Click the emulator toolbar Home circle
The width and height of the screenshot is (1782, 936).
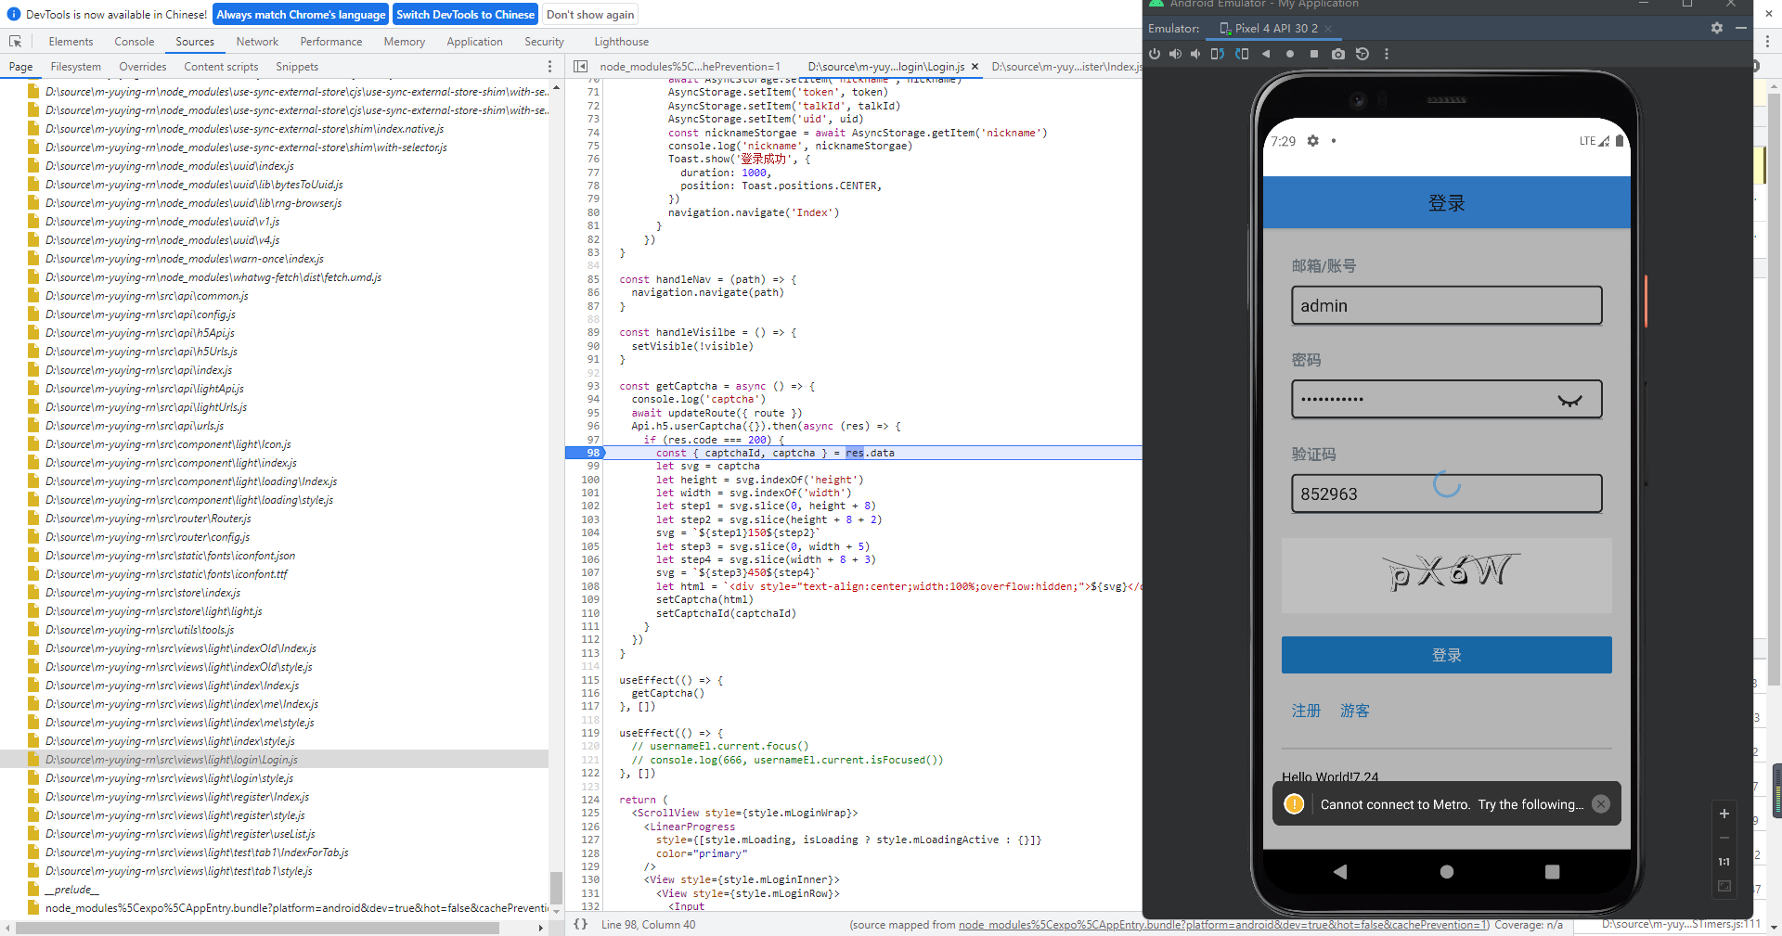click(1290, 54)
